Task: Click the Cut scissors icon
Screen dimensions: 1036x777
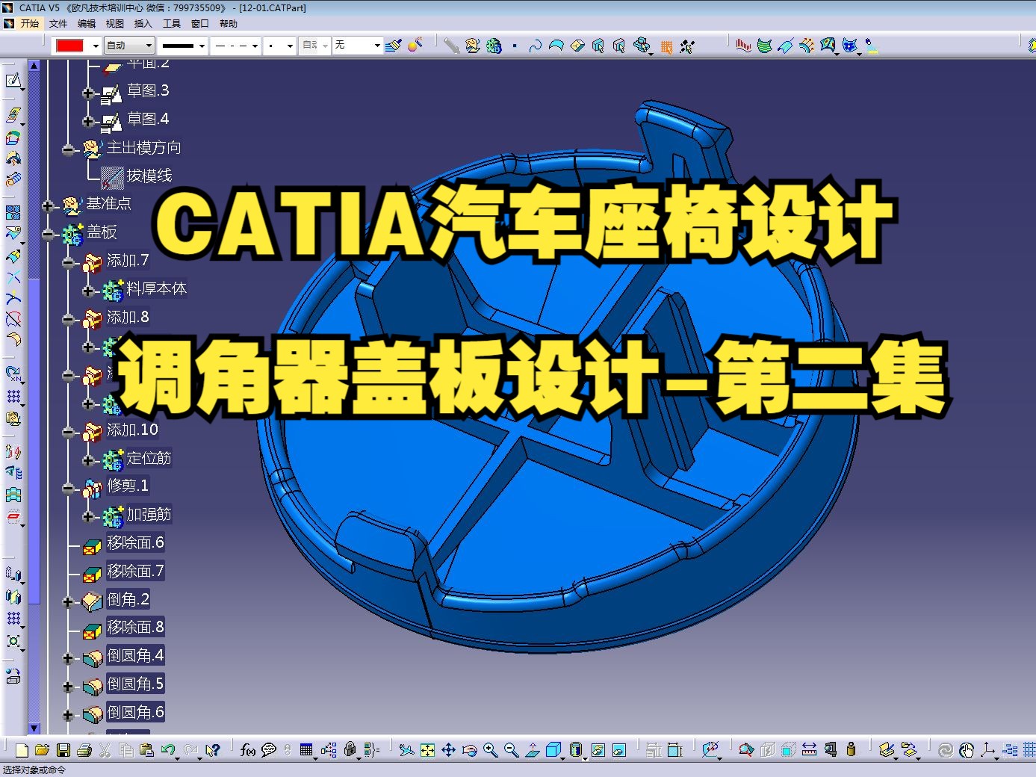Action: [105, 750]
